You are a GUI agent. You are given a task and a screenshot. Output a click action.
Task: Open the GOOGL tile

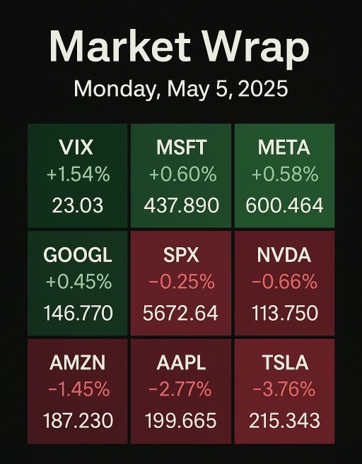tap(78, 283)
